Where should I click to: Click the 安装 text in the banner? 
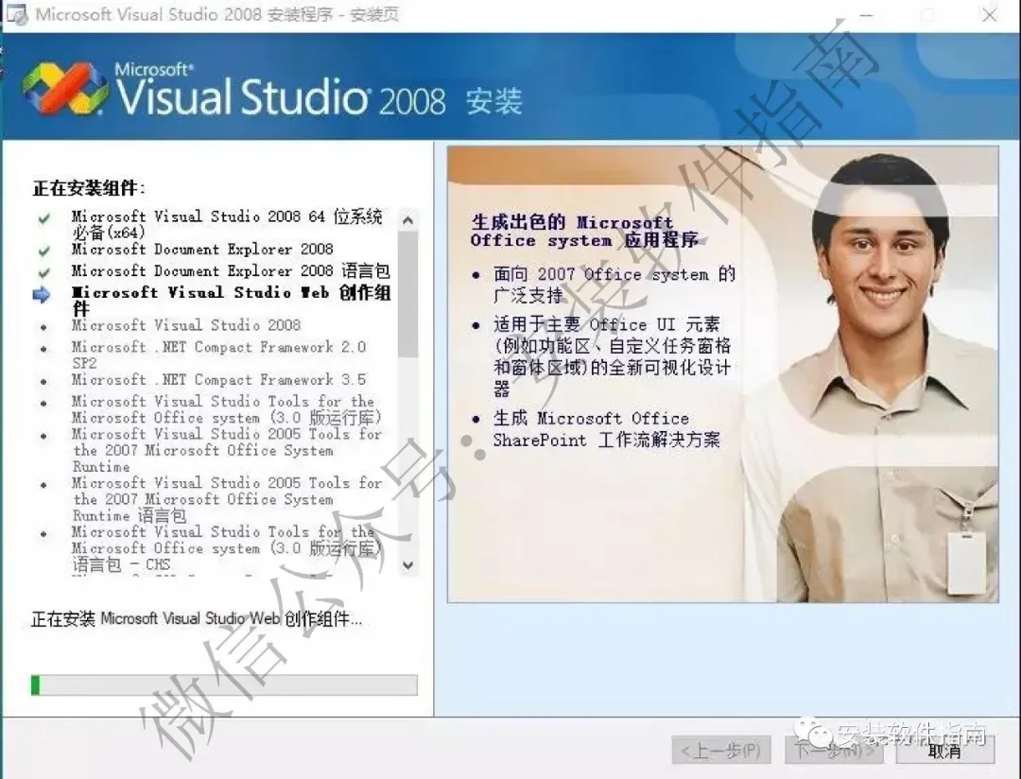point(493,102)
